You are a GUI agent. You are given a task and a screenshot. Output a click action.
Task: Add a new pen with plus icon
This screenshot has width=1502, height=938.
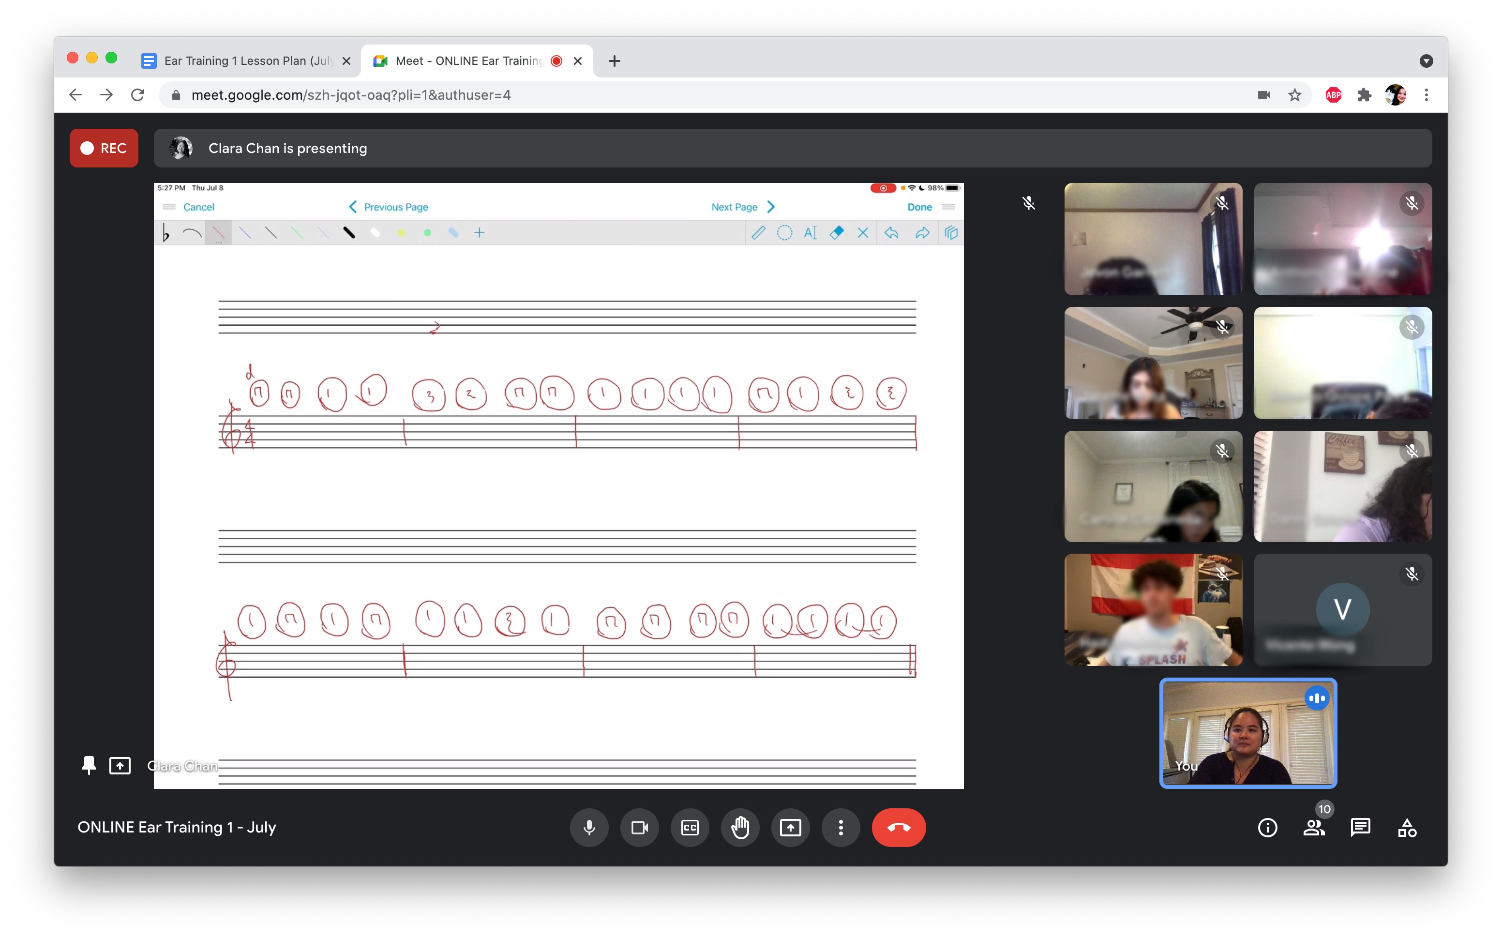480,233
